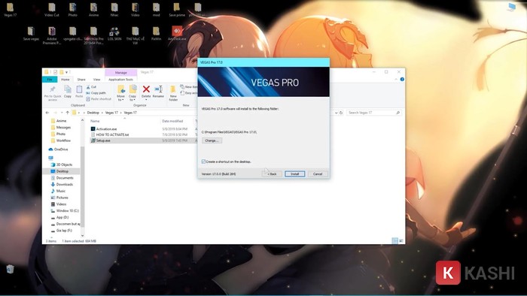This screenshot has height=296, width=527.
Task: Click the Up one level arrow in Explorer
Action: (x=68, y=113)
